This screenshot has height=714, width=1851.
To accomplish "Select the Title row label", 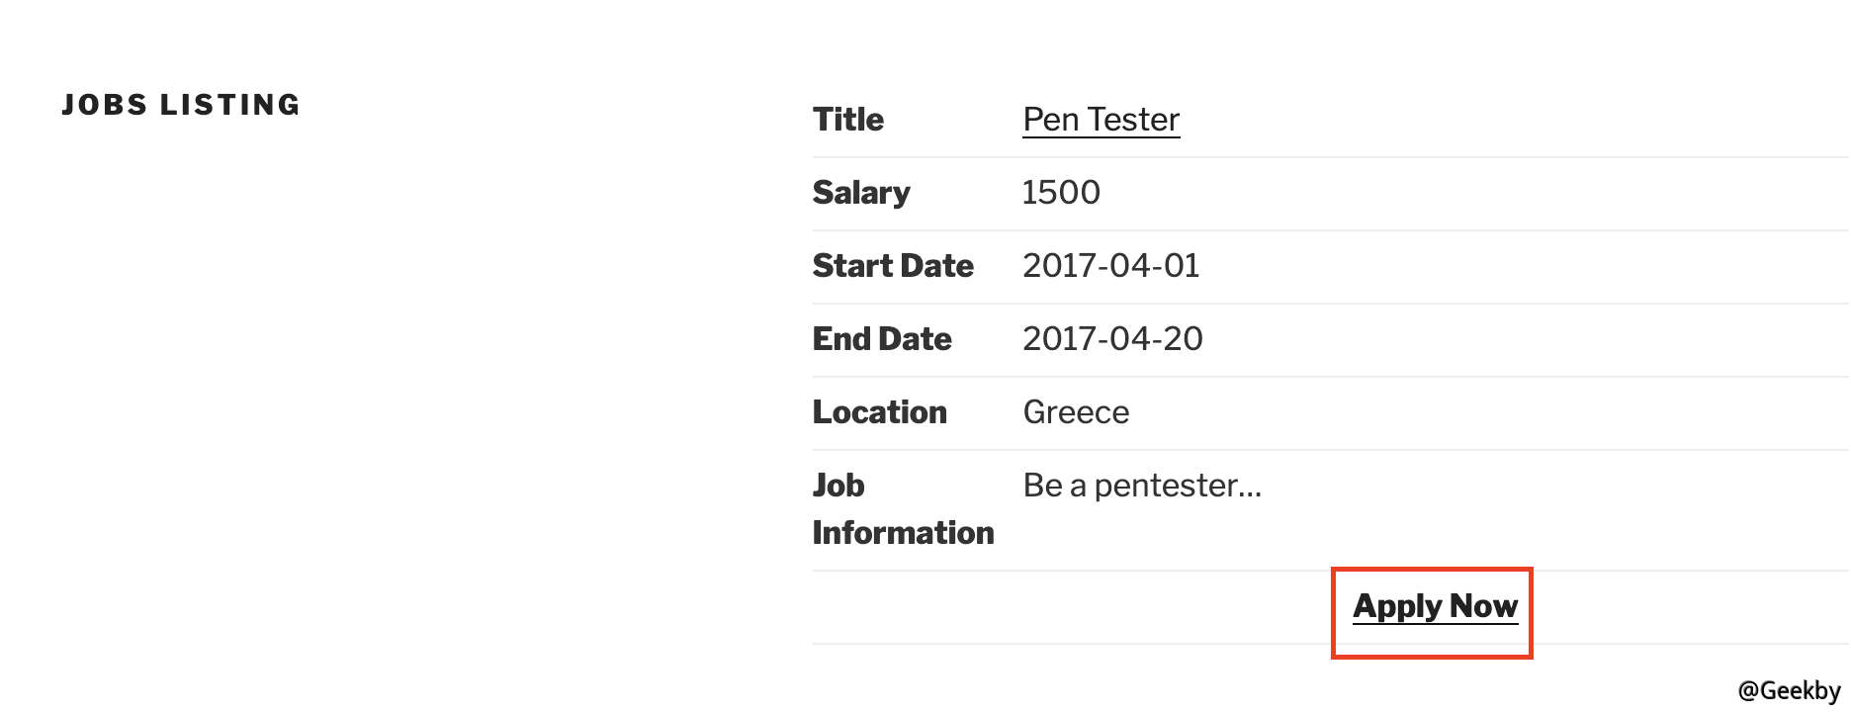I will 847,120.
